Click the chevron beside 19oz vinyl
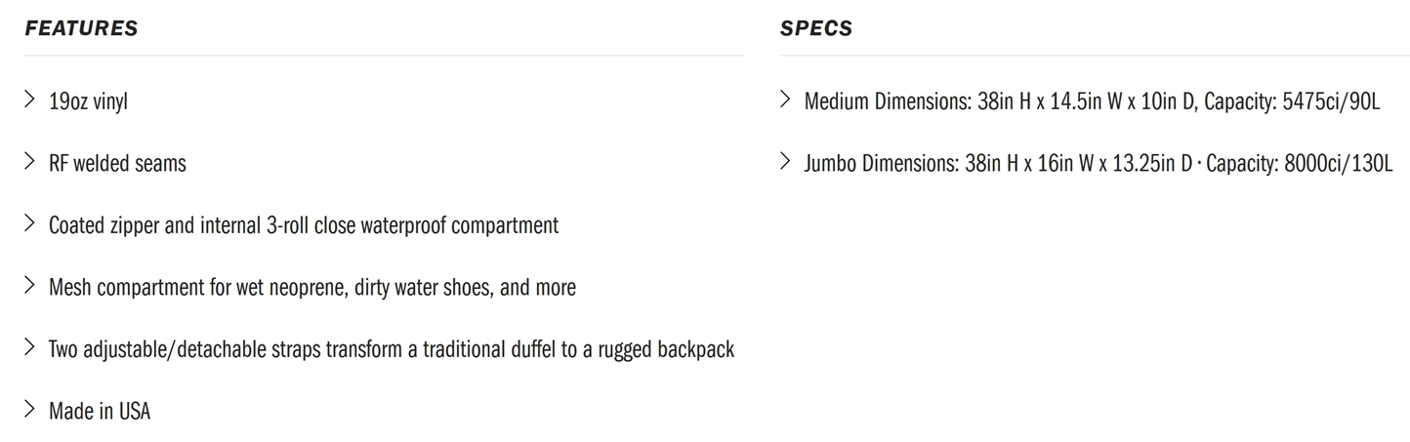 click(30, 100)
